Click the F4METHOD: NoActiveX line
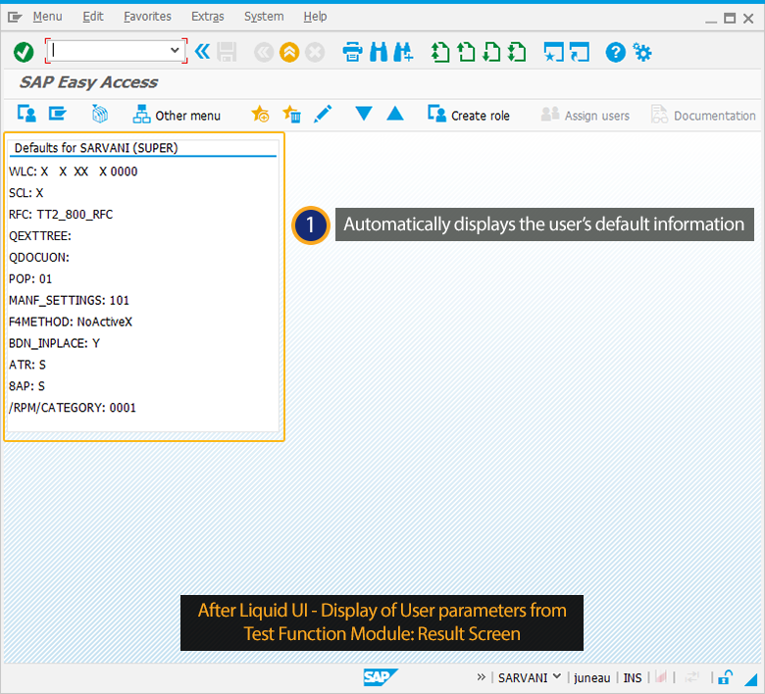765x694 pixels. pyautogui.click(x=71, y=322)
